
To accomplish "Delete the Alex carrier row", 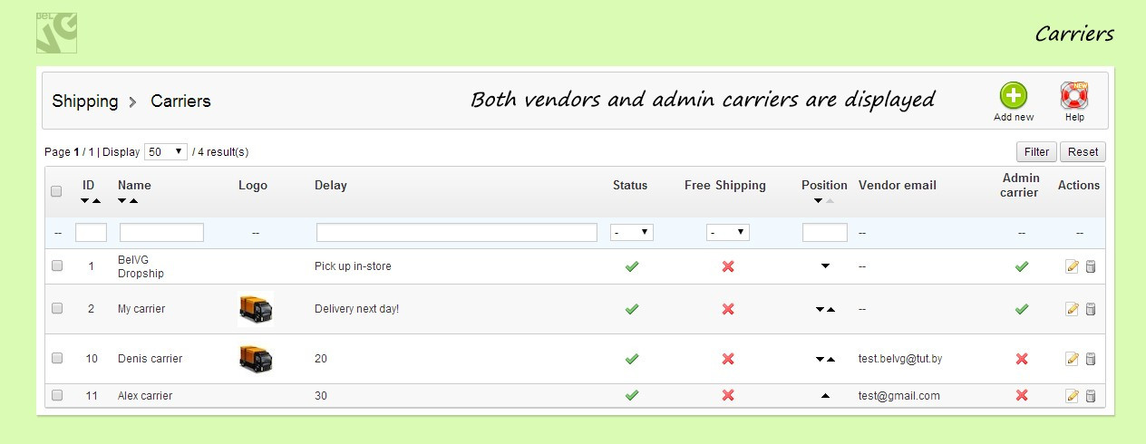I will [1091, 396].
